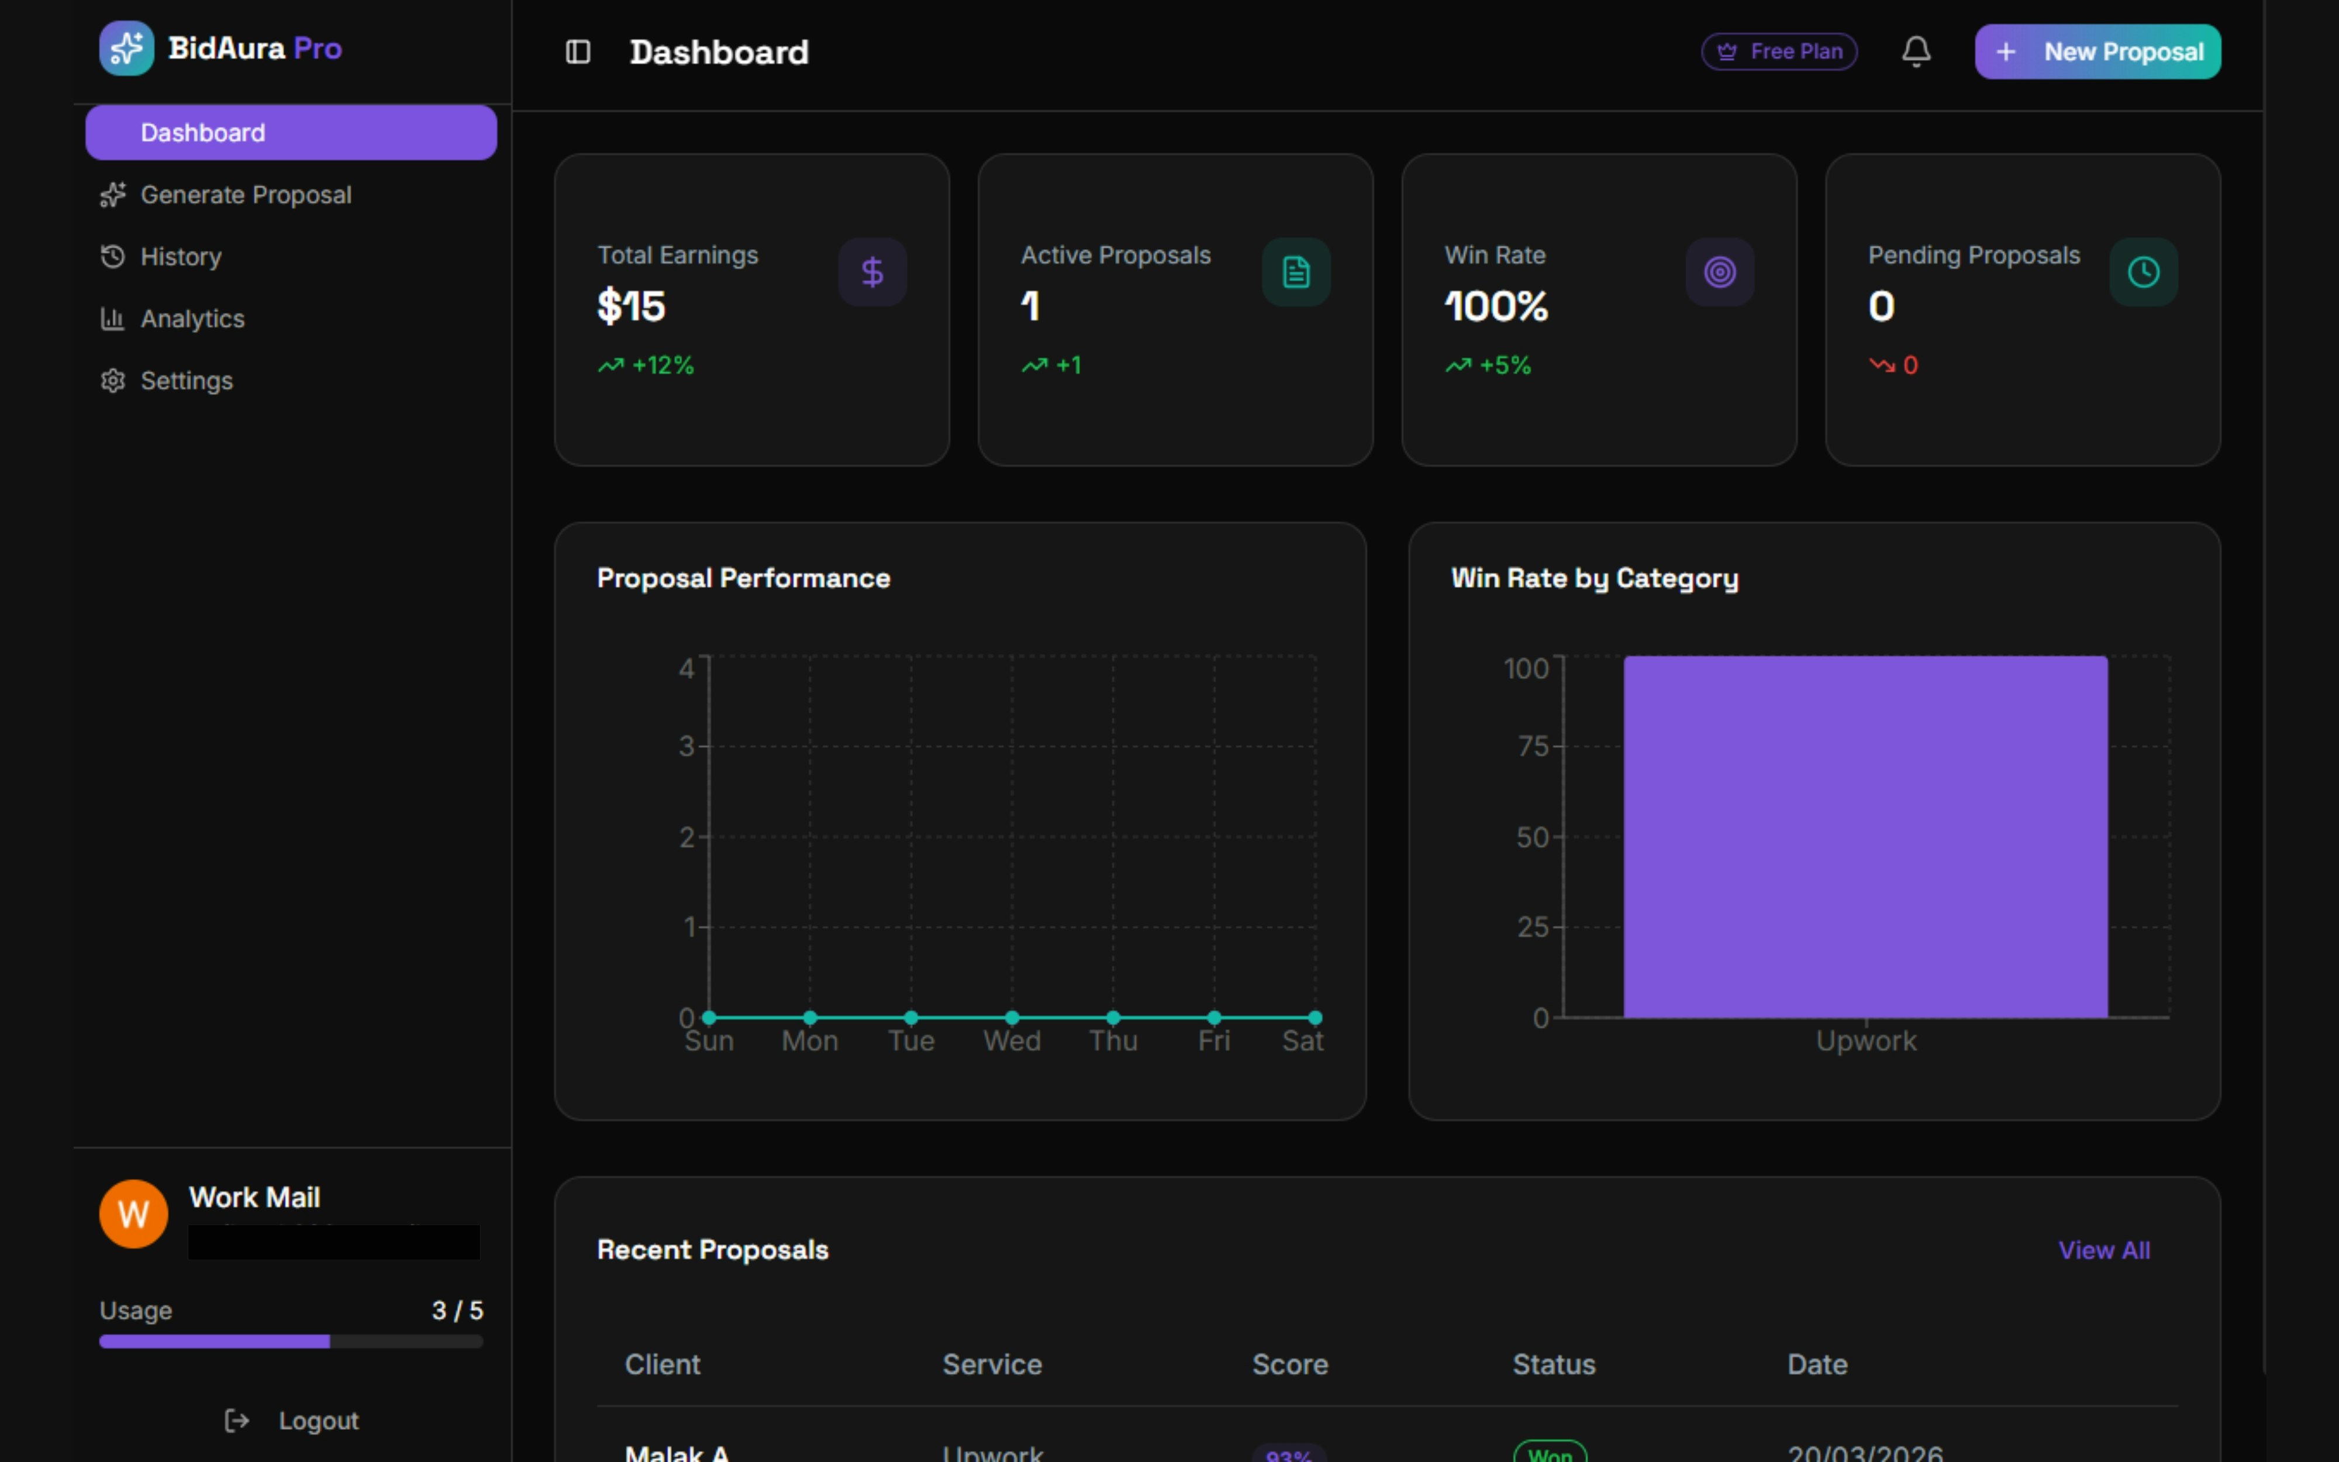Select the Dashboard menu item
This screenshot has width=2339, height=1462.
click(290, 133)
